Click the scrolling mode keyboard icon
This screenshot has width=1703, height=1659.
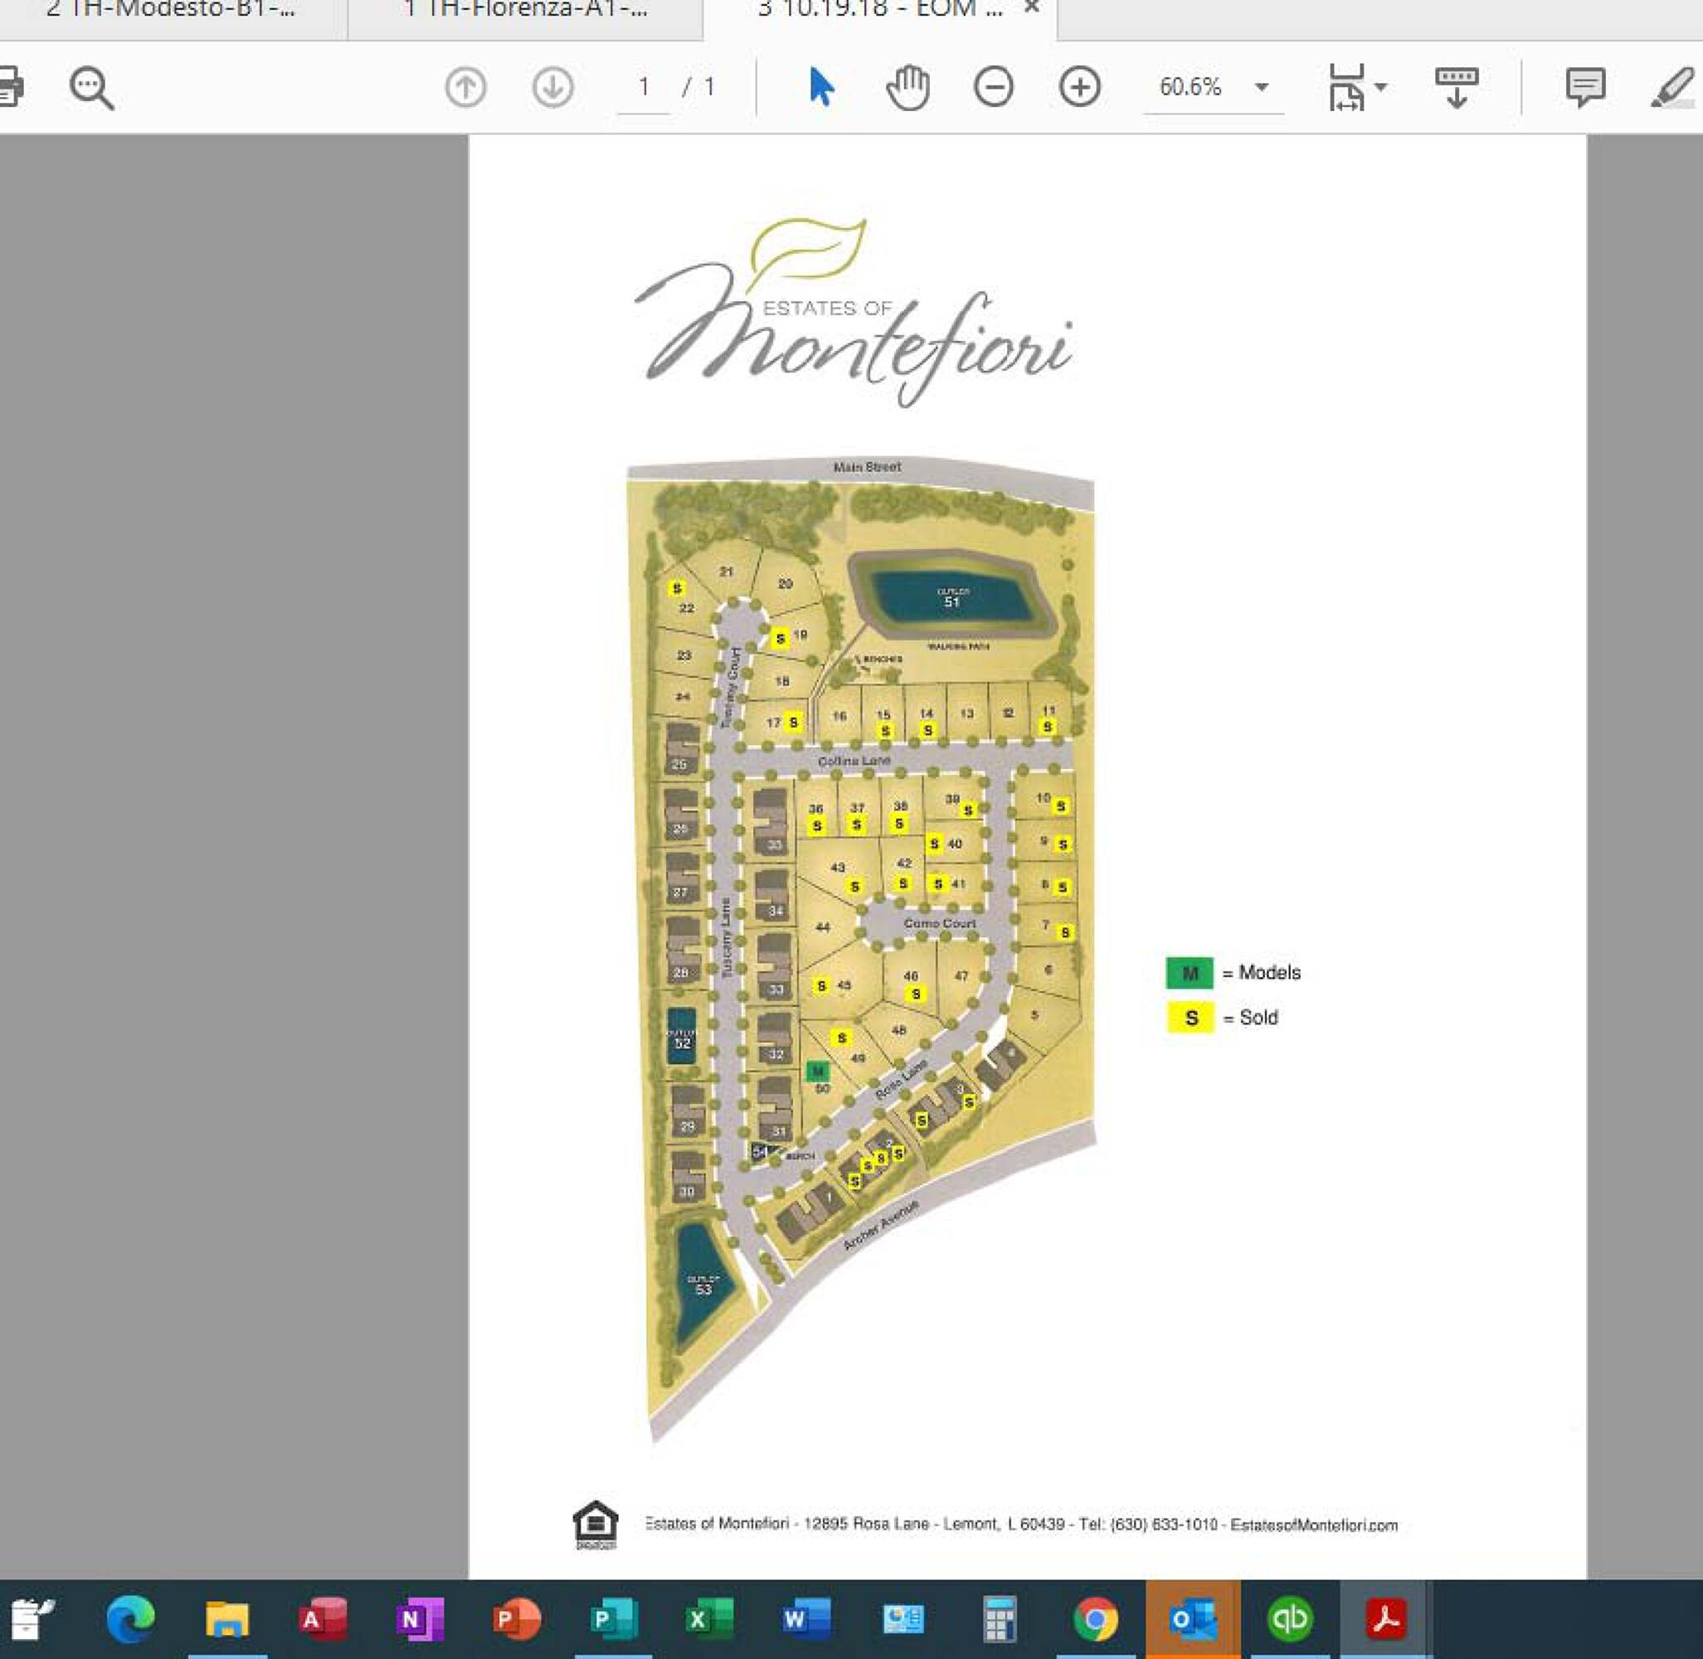(1457, 87)
